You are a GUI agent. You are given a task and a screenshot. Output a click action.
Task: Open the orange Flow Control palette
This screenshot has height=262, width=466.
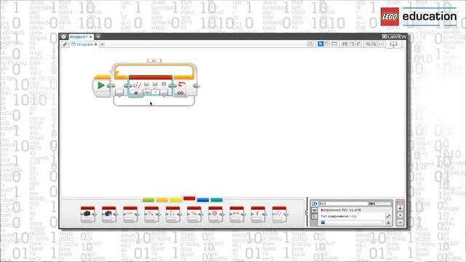(162, 200)
